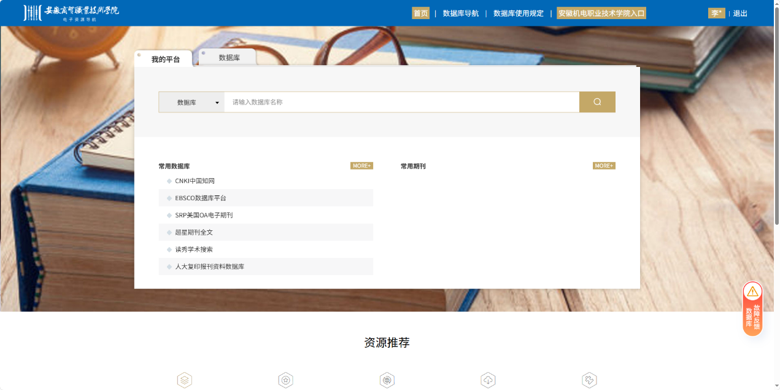Open 数据库导航 in the top menu

coord(460,14)
